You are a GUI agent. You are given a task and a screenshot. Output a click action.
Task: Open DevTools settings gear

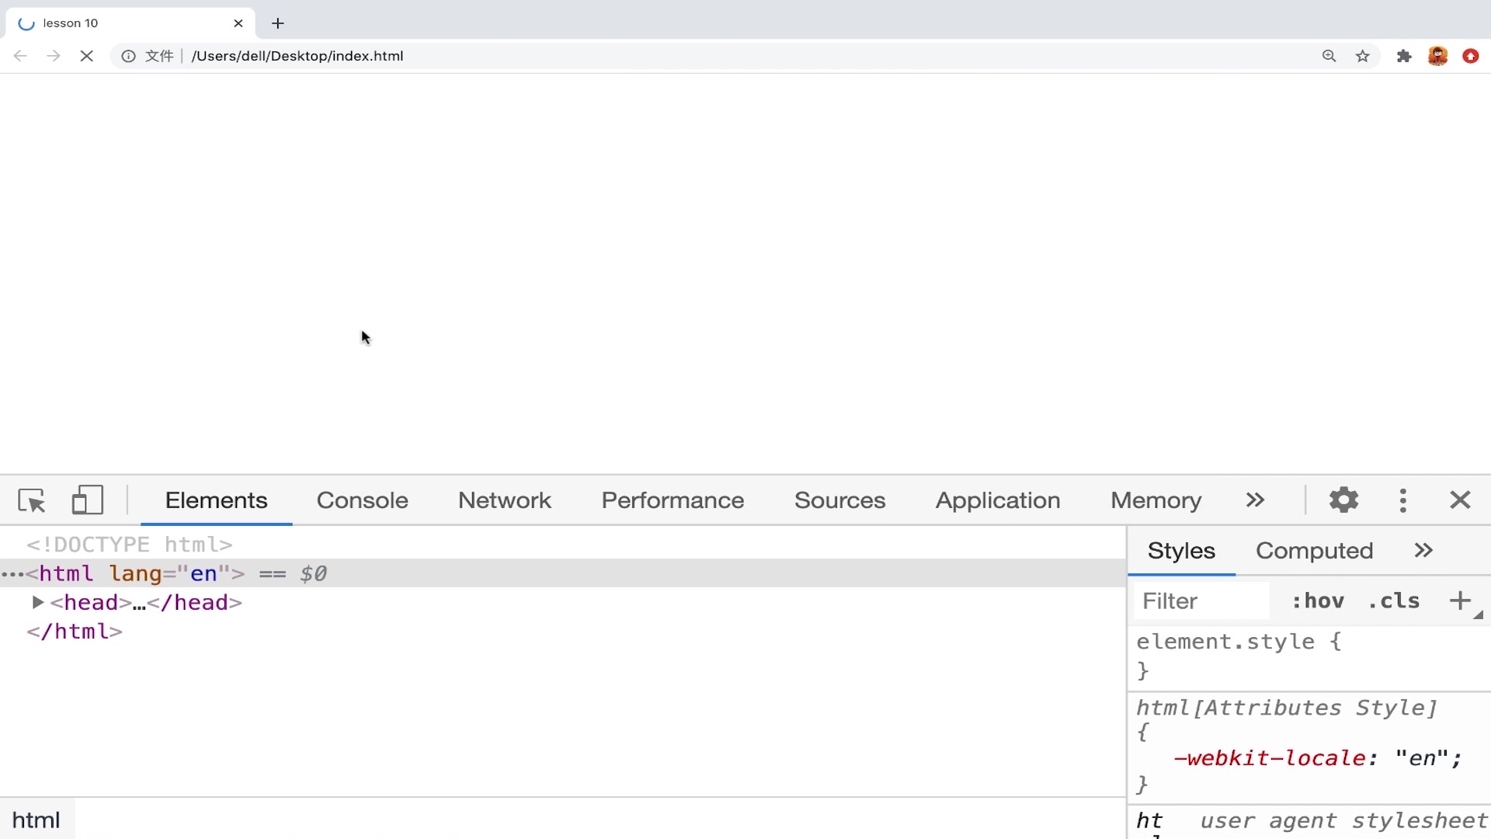click(1343, 500)
